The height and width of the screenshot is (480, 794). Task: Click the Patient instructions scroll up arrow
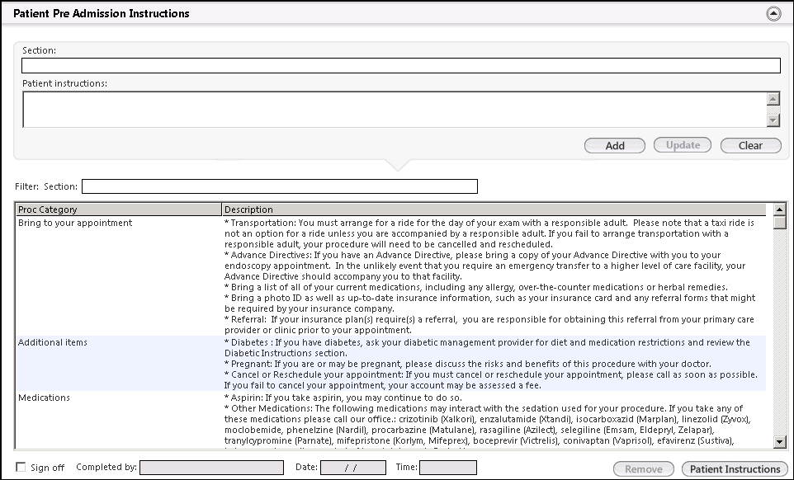(x=773, y=99)
